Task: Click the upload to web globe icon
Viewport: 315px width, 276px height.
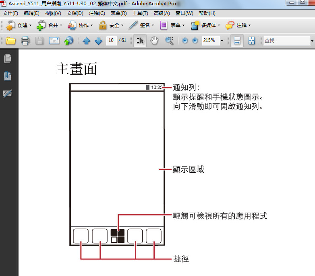Action: click(68, 41)
